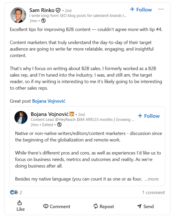Open the three-dot post options menu
The height and width of the screenshot is (217, 174).
[161, 9]
